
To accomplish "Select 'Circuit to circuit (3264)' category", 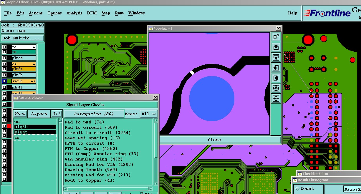I will pos(97,133).
